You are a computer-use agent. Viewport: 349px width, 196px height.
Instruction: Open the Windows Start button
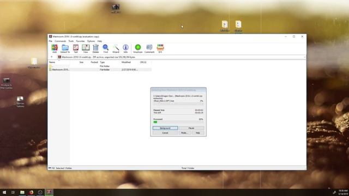coord(4,192)
